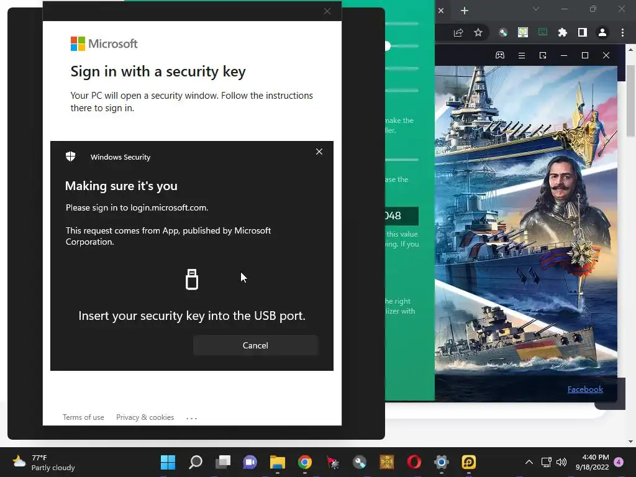Open the Chat app from taskbar

[x=250, y=462]
